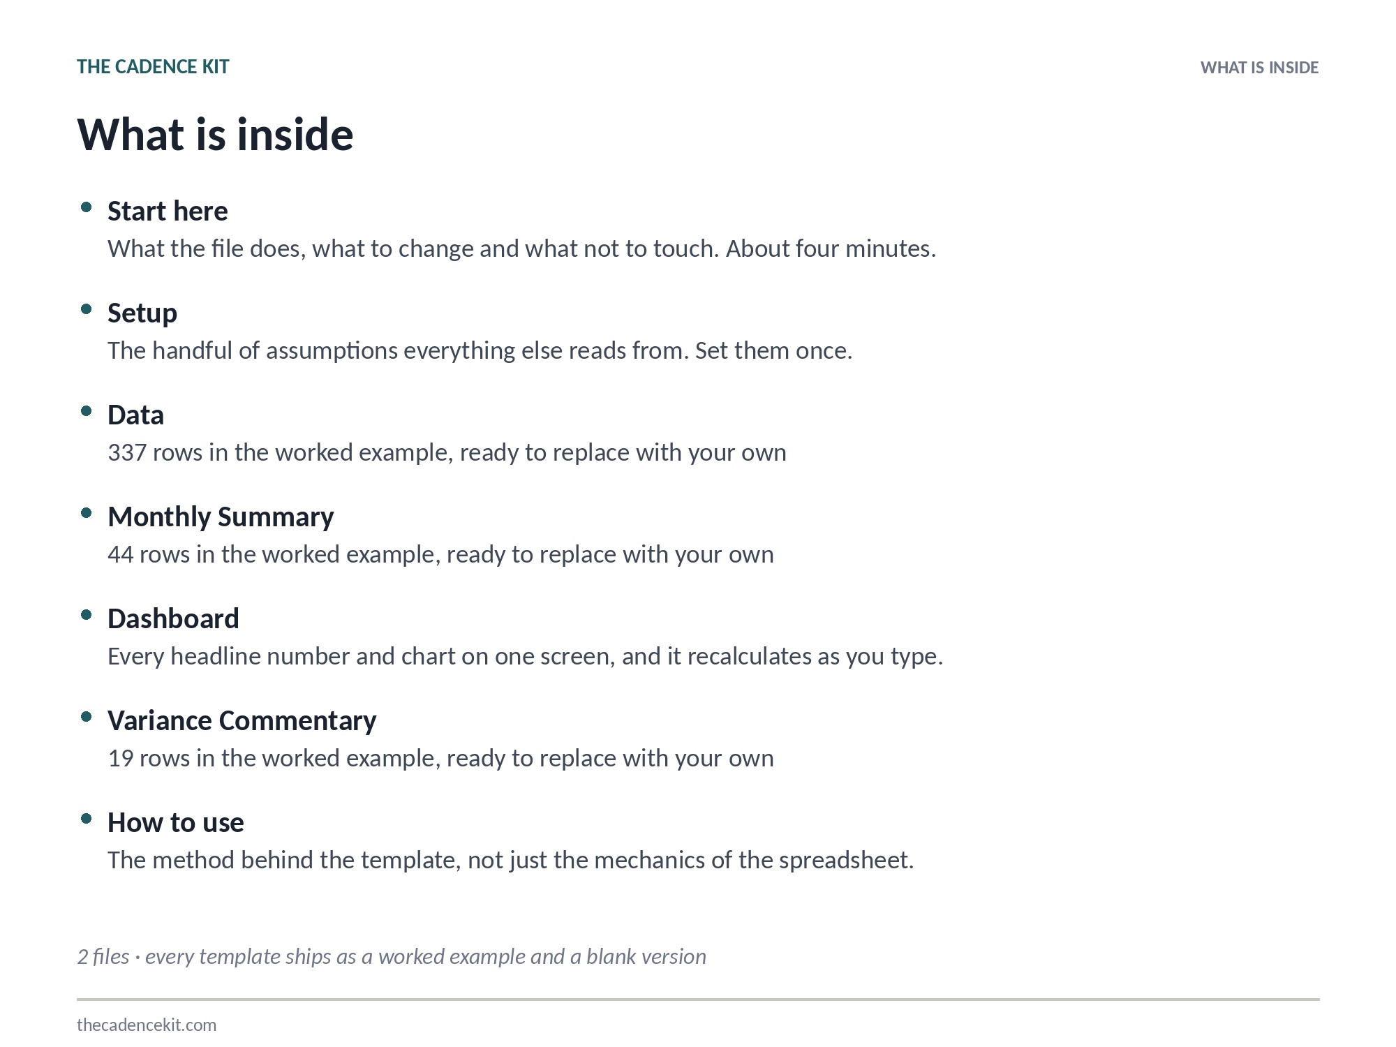
Task: Click the WHAT IS INSIDE corner label
Action: (x=1259, y=68)
